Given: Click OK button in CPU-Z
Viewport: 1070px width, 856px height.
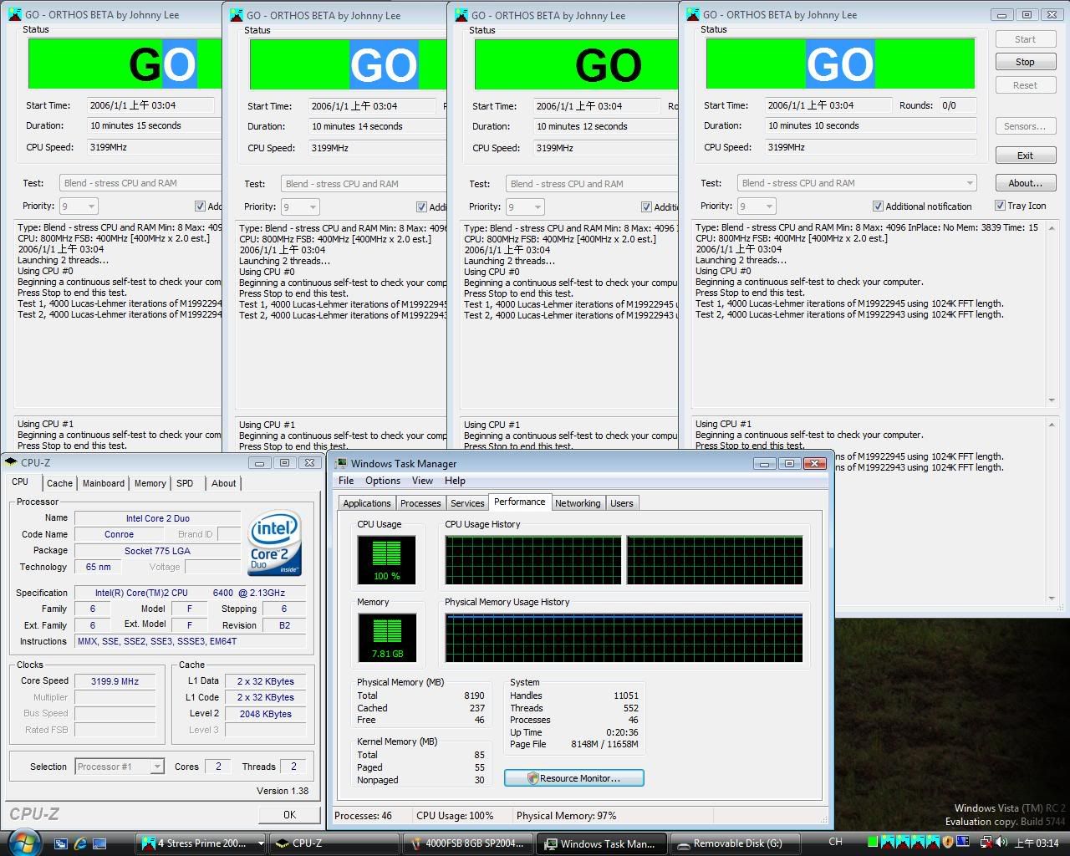Looking at the screenshot, I should (289, 814).
